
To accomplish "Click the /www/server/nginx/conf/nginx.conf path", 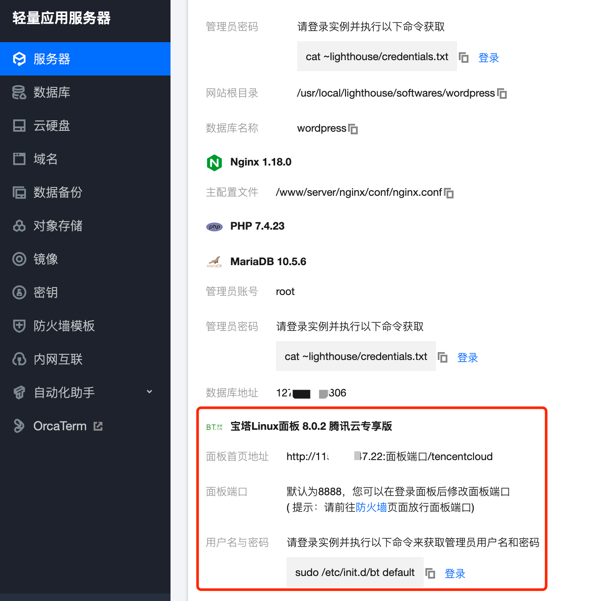I will (359, 192).
